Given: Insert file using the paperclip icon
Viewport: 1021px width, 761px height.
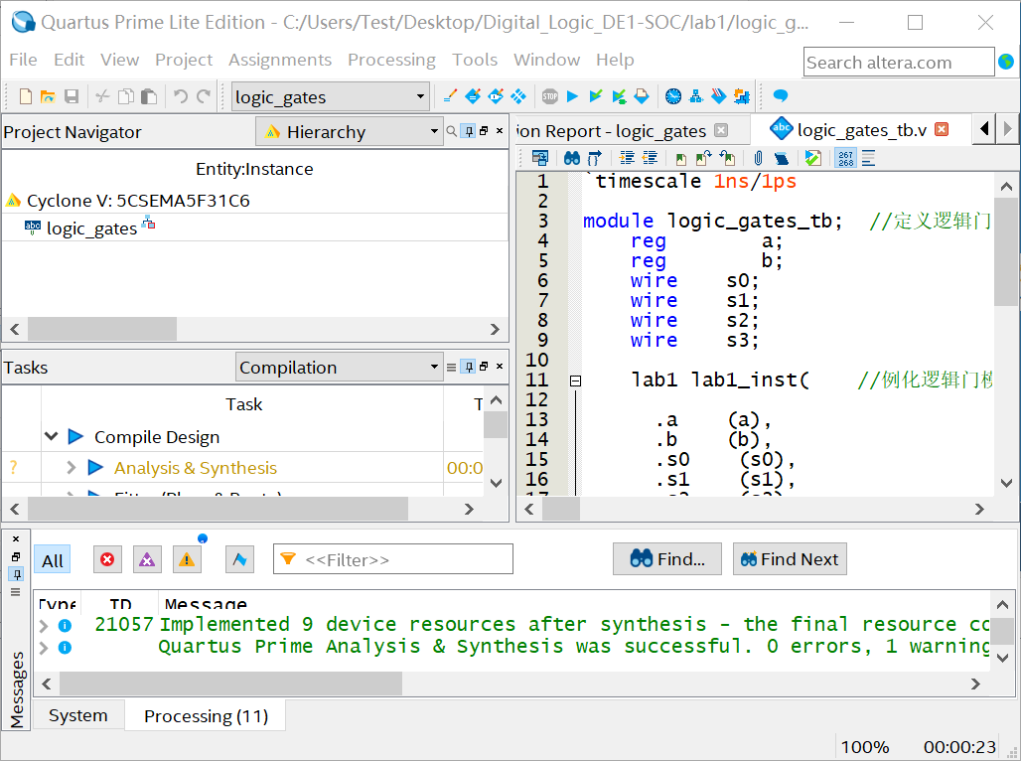Looking at the screenshot, I should pyautogui.click(x=758, y=158).
